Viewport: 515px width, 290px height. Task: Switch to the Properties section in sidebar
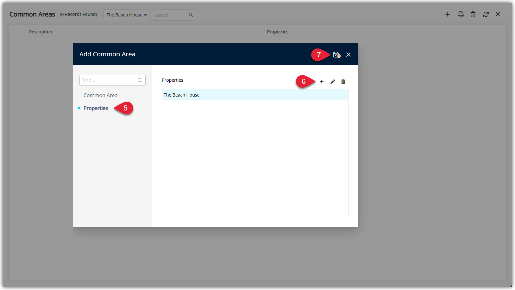(96, 108)
